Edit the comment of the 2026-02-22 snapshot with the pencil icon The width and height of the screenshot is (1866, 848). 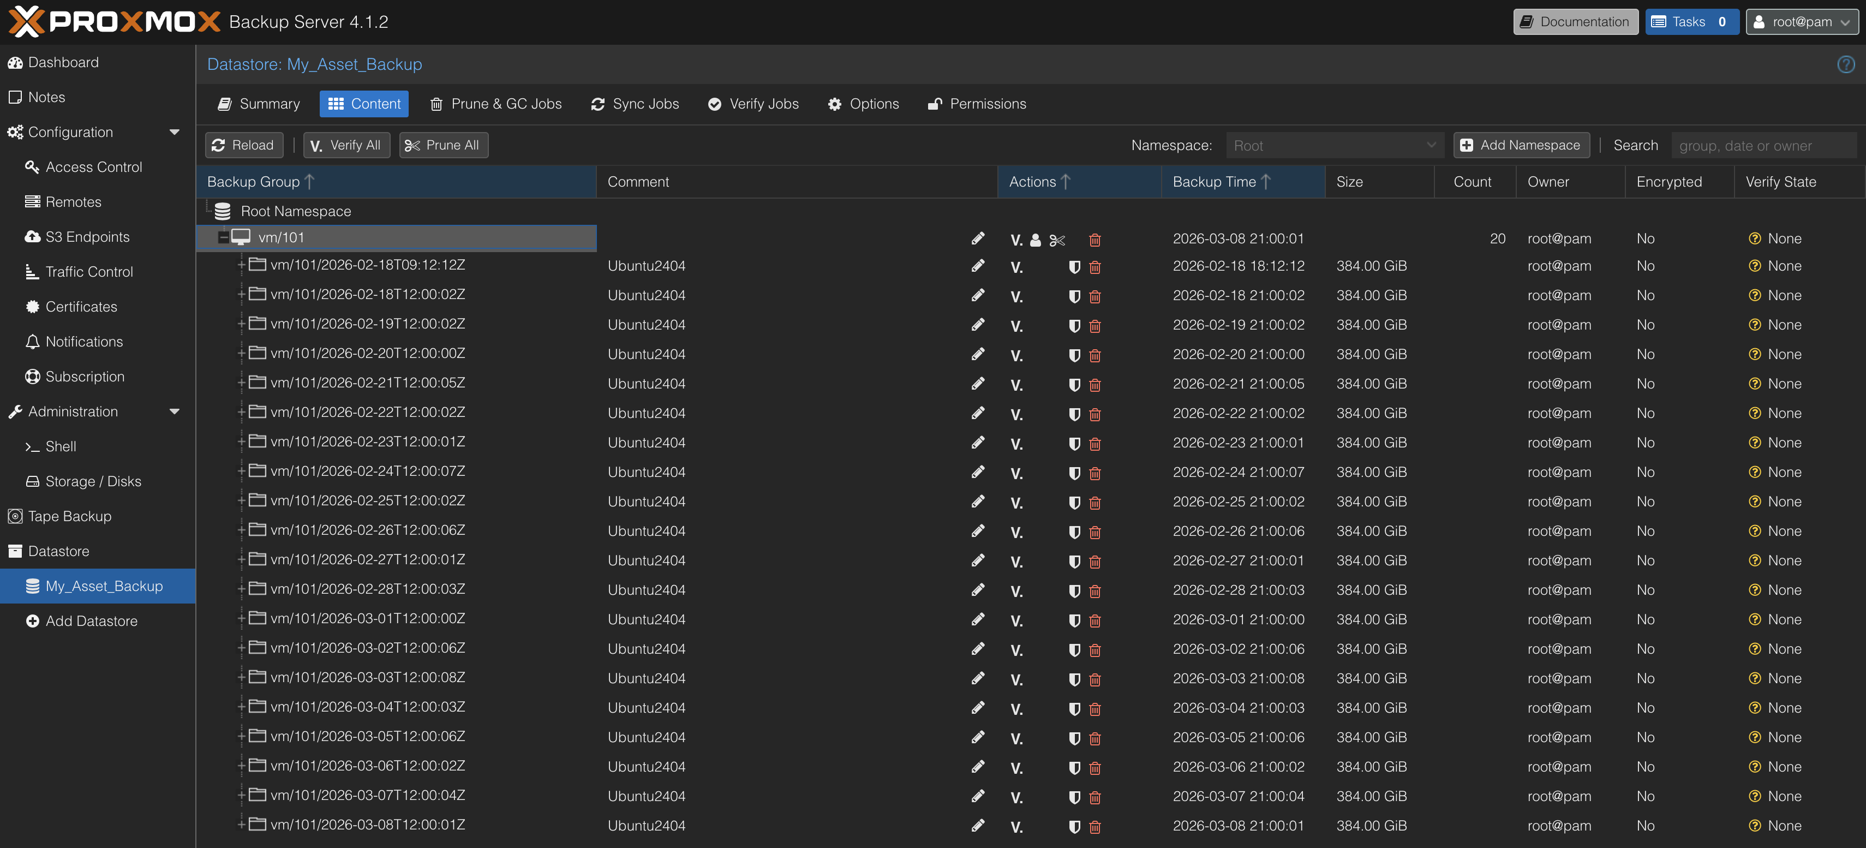(977, 413)
